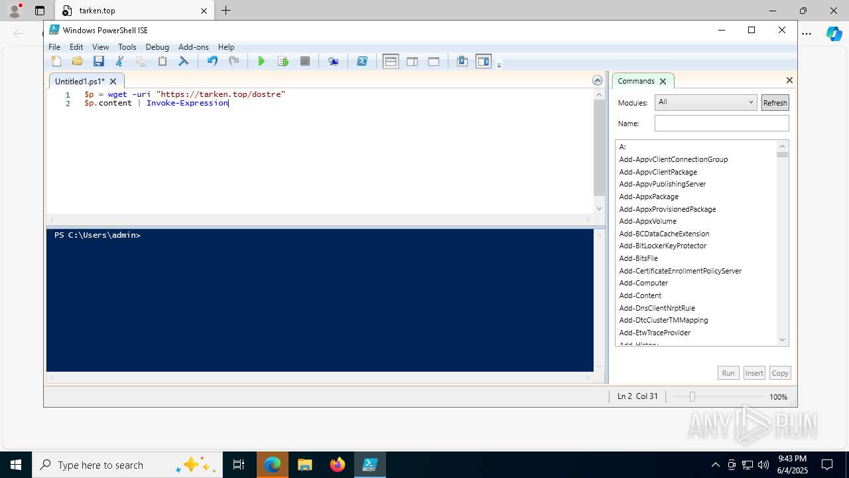The width and height of the screenshot is (849, 478).
Task: Select Add-BitLockerKeyProtector command
Action: (663, 246)
